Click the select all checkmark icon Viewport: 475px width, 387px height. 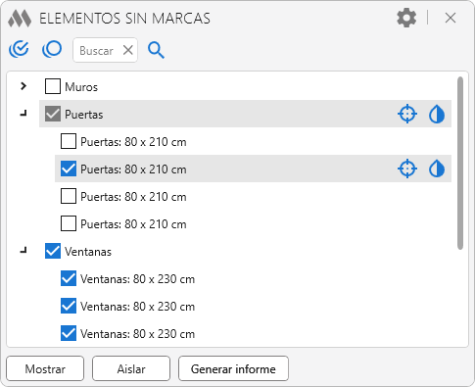pos(19,50)
